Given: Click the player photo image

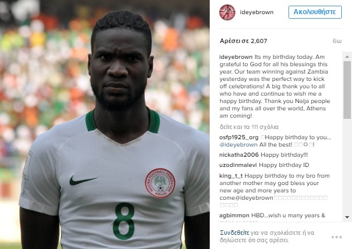Looking at the screenshot, I should coord(105,124).
